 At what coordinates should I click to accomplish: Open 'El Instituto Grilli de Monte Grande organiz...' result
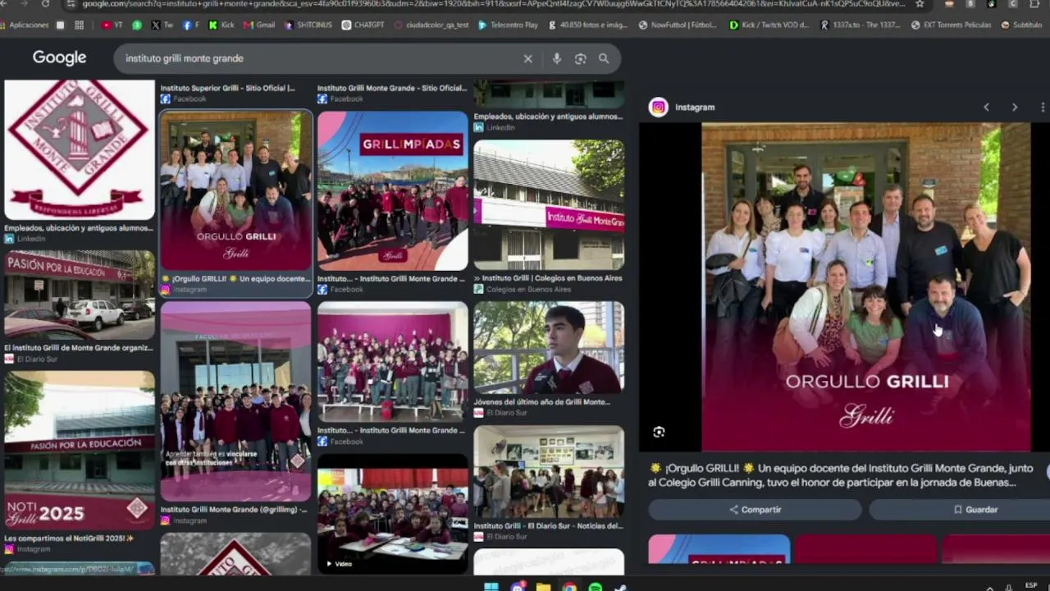coord(79,347)
